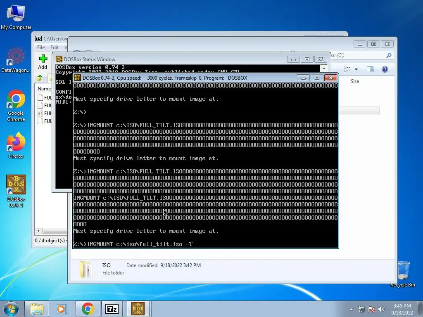
Task: Click the DOSBox window title icon
Action: click(78, 78)
